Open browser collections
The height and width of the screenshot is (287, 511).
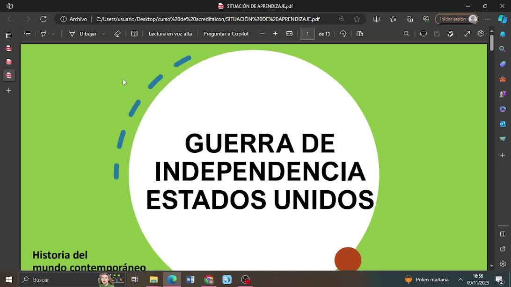tap(409, 19)
